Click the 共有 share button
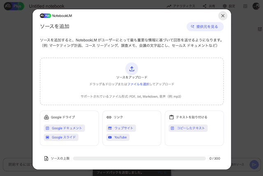This screenshot has height=176, width=263. coord(210,6)
